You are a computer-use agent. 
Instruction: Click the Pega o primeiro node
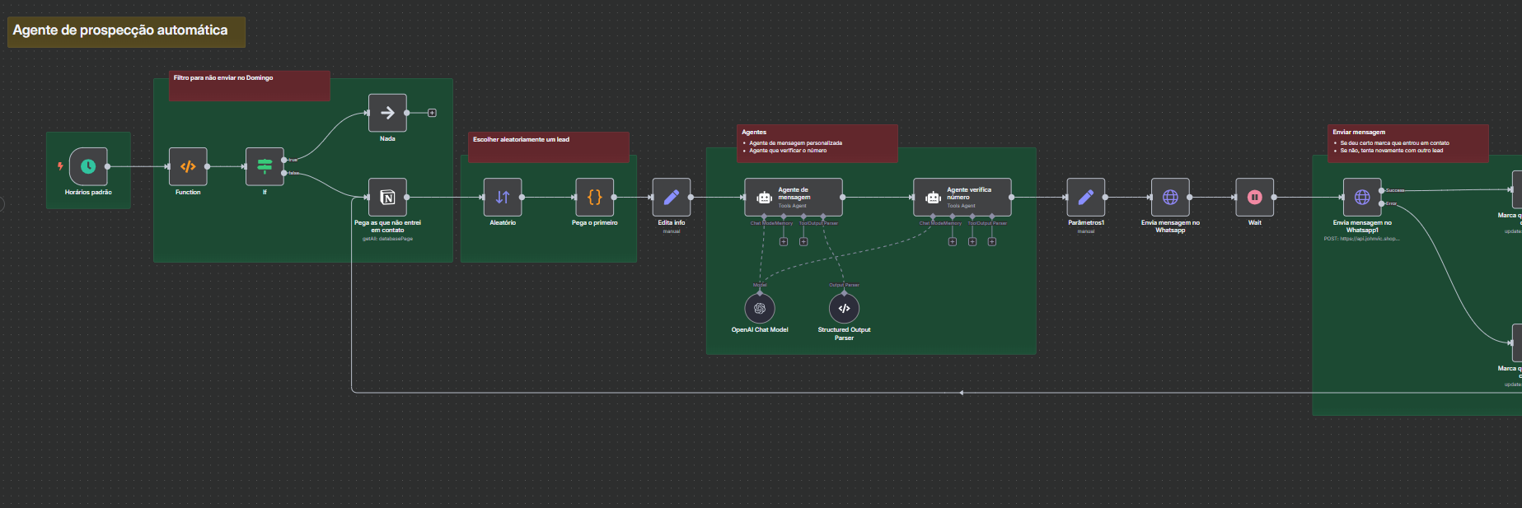pos(595,198)
